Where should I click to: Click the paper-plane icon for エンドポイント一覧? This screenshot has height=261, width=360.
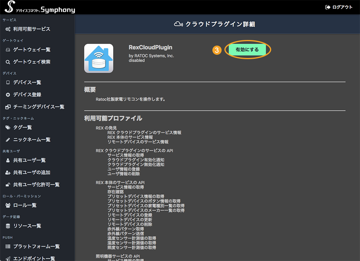click(8, 259)
